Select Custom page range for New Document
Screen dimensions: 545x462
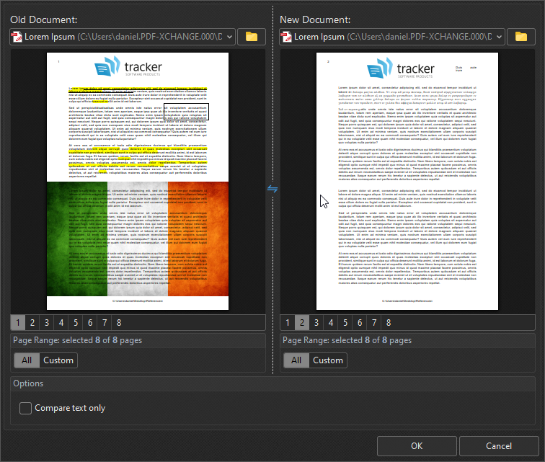point(328,360)
